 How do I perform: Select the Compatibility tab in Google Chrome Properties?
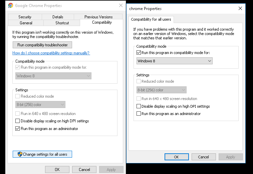point(102,22)
